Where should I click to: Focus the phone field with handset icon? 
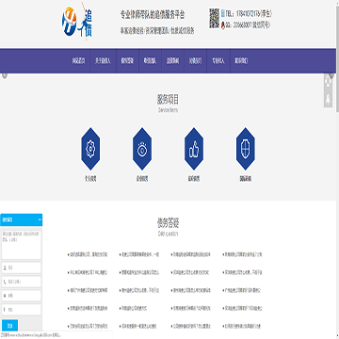(x=22, y=282)
